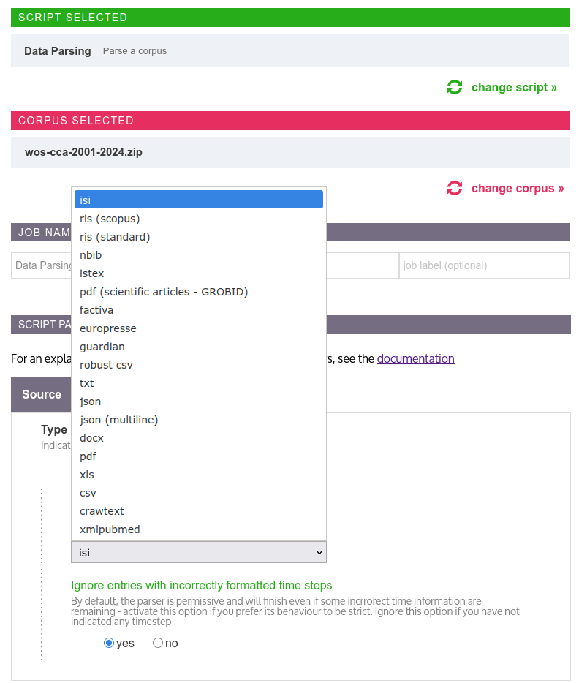The width and height of the screenshot is (579, 683).
Task: Click the change script link
Action: tap(514, 87)
